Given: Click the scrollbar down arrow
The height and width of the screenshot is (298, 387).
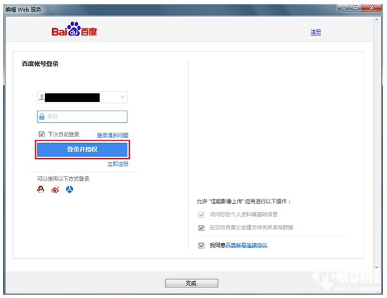Looking at the screenshot, I should click(377, 267).
